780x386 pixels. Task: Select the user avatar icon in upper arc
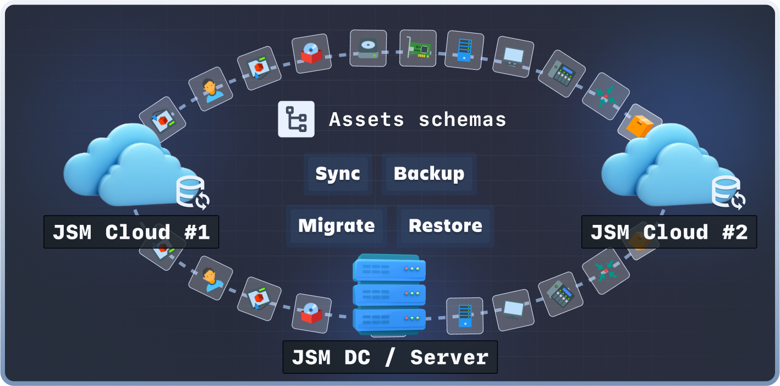210,89
